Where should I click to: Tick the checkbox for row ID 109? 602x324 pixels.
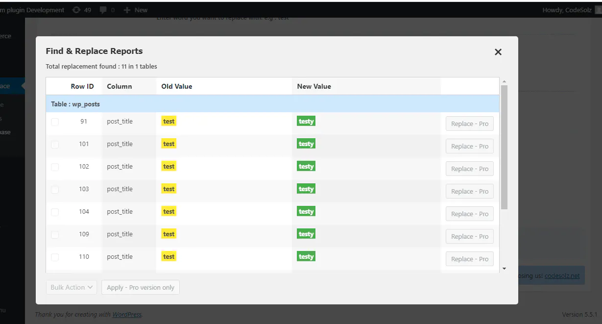point(55,235)
